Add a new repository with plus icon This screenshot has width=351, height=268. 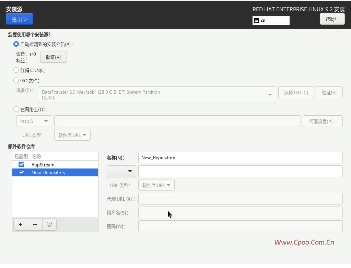point(21,224)
